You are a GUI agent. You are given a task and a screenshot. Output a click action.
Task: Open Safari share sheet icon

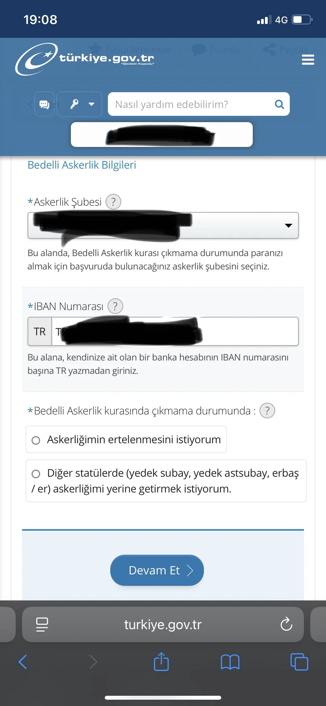click(161, 662)
